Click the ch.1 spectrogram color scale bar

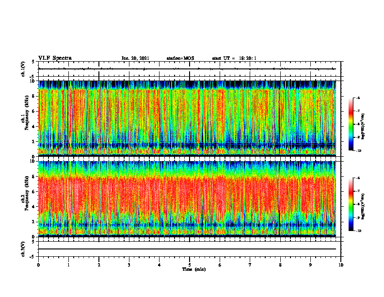click(351, 124)
